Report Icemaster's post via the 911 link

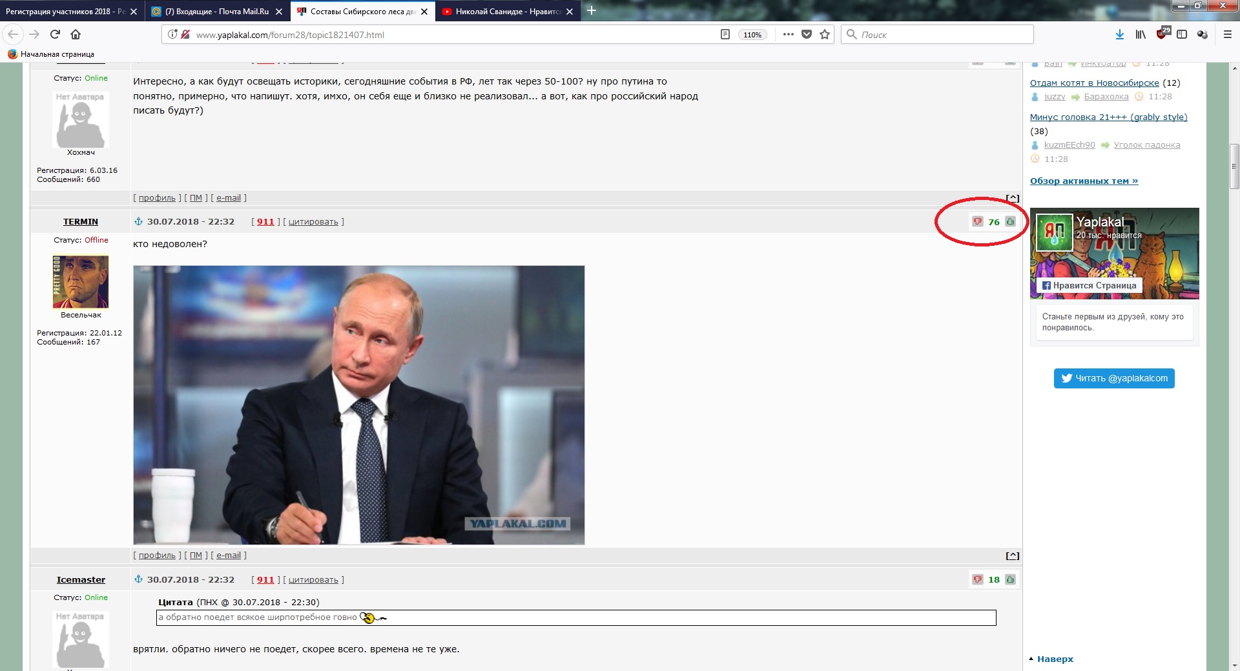(265, 579)
